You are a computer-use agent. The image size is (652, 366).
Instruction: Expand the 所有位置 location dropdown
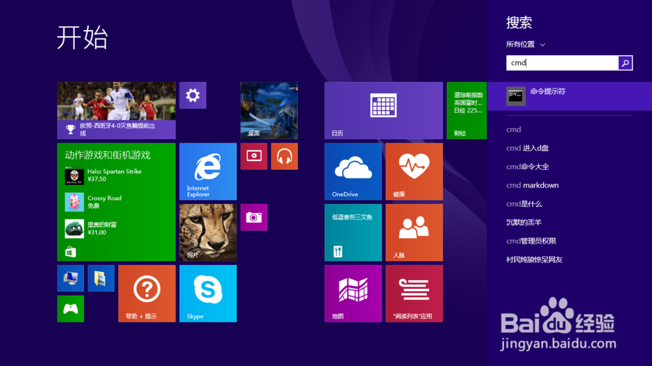pyautogui.click(x=526, y=44)
